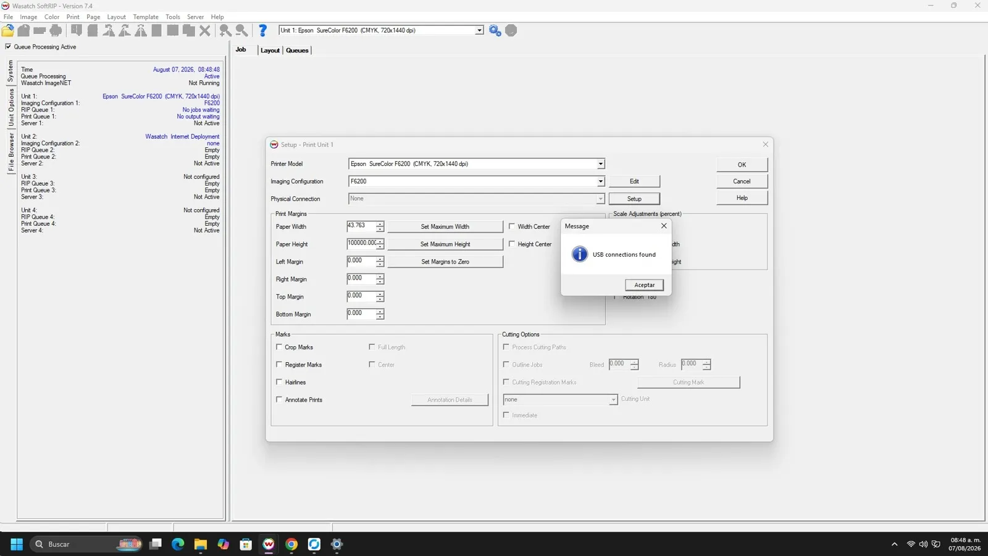Click the Wi-Fi network tray icon
Image resolution: width=988 pixels, height=556 pixels.
[911, 544]
